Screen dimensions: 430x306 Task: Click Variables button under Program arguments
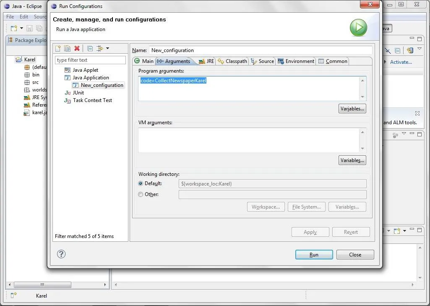coord(352,109)
